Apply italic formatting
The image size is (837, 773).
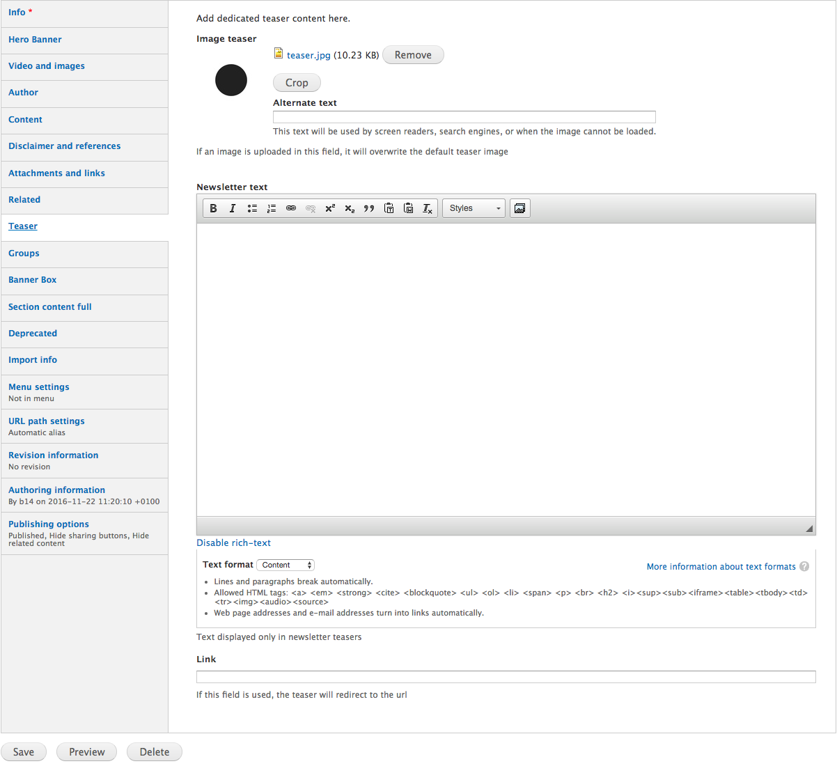pos(233,208)
